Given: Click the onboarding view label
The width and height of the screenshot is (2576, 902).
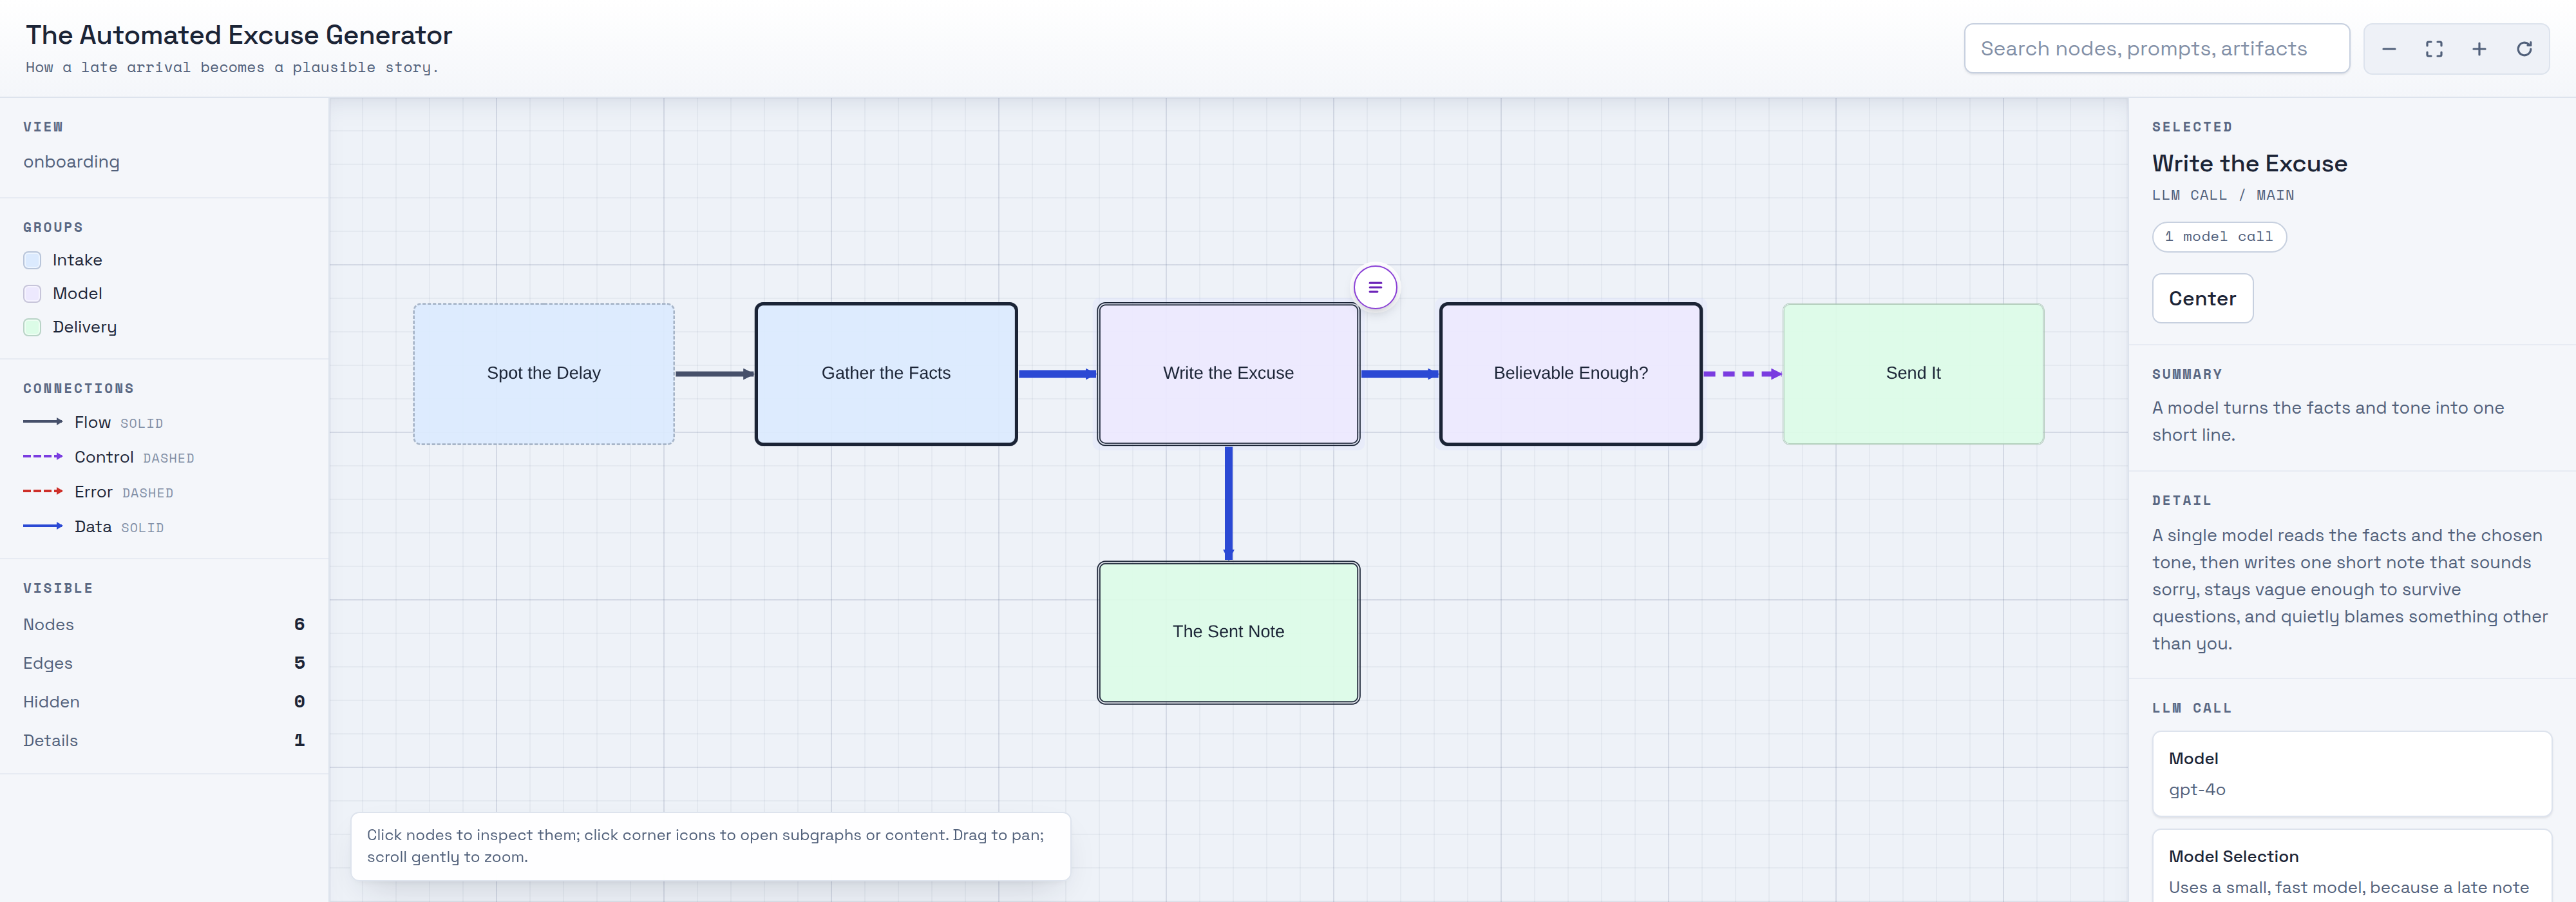Looking at the screenshot, I should coord(71,162).
